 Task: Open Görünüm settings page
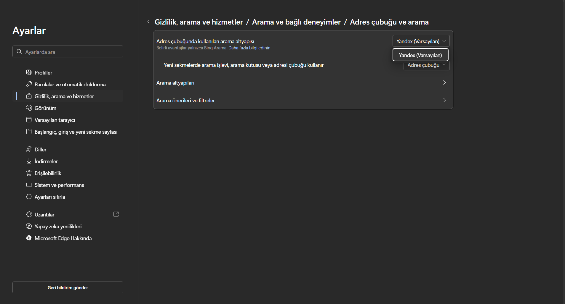(68, 108)
